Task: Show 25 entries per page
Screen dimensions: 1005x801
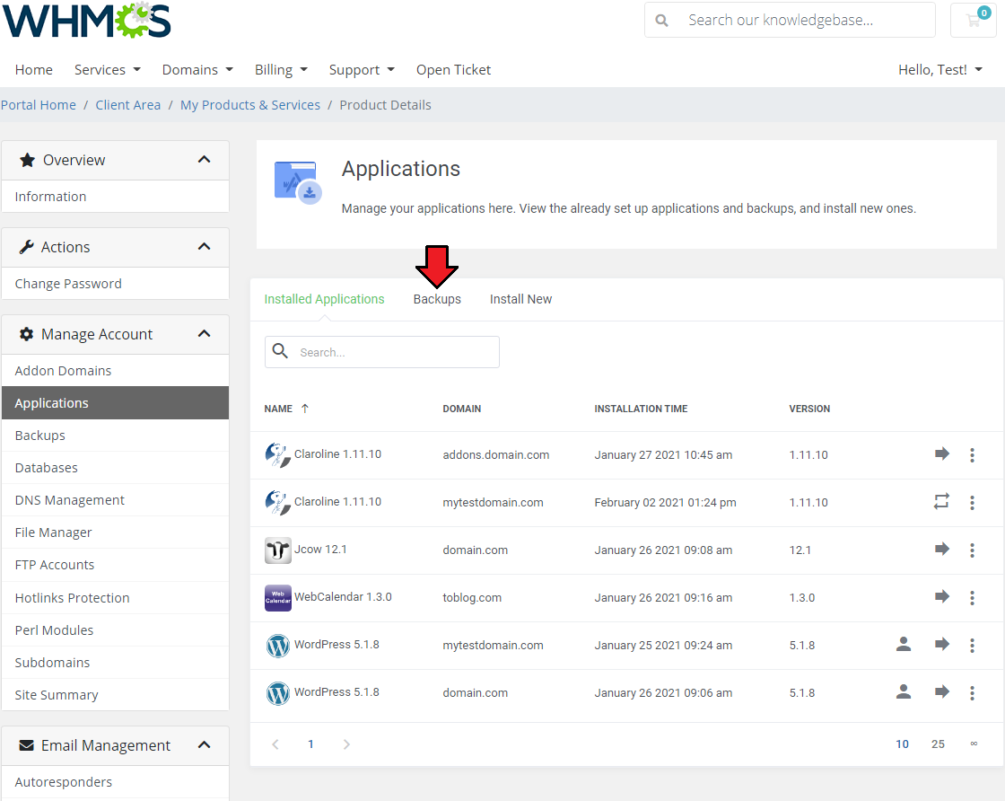Action: pos(938,744)
